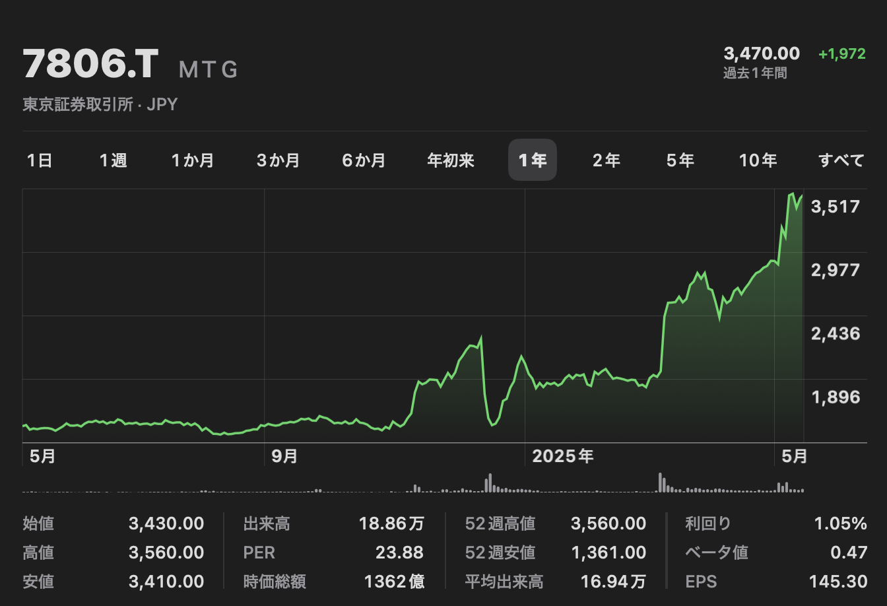
Task: Click the current price 3,470.00
Action: 762,53
